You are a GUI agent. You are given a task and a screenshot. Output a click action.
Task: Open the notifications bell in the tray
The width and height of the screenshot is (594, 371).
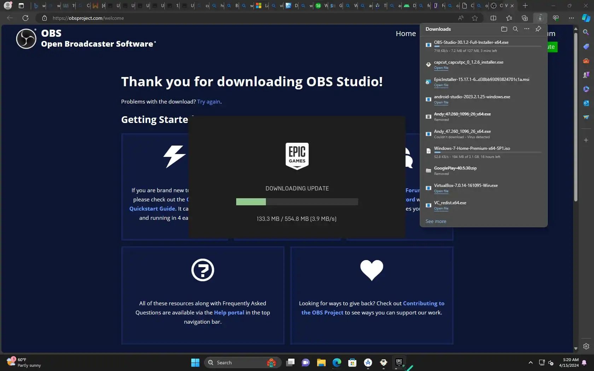(x=584, y=363)
